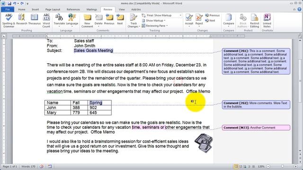Show the Word Count dialog
This screenshot has width=303, height=170.
46,20
